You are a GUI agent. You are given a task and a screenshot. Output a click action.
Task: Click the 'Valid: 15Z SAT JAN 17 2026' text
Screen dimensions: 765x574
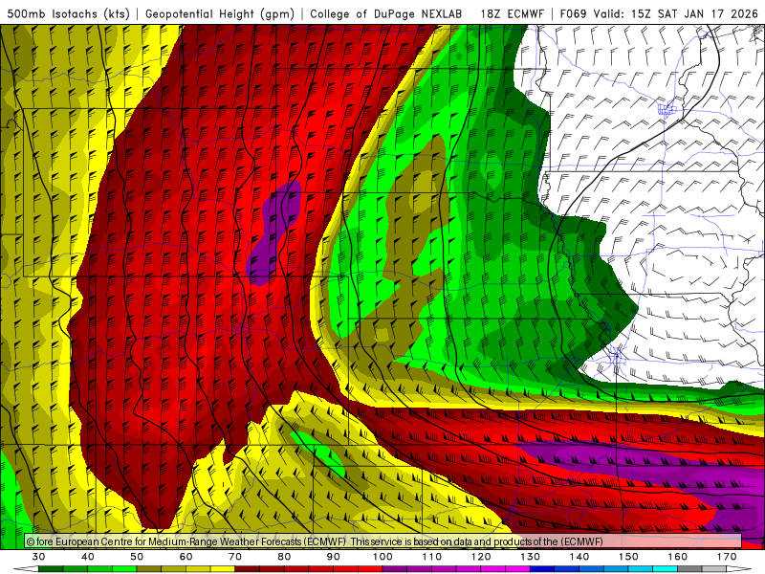click(676, 13)
